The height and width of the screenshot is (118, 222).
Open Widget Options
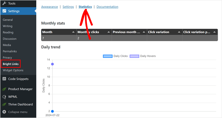coord(13,70)
